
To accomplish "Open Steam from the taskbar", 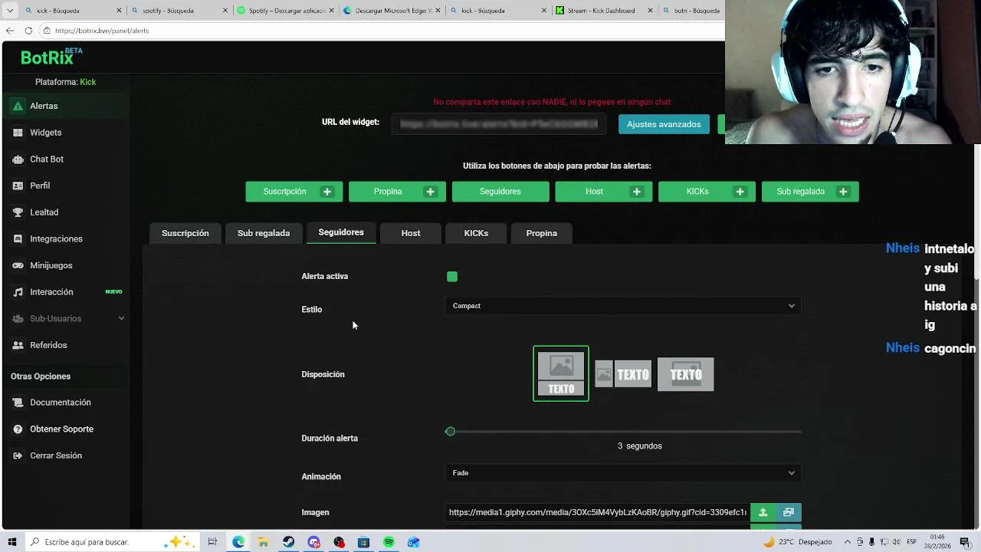I will (288, 542).
